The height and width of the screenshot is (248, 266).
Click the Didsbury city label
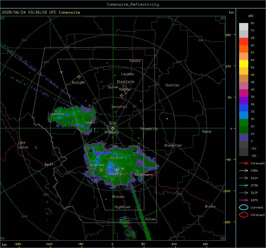click(x=111, y=132)
